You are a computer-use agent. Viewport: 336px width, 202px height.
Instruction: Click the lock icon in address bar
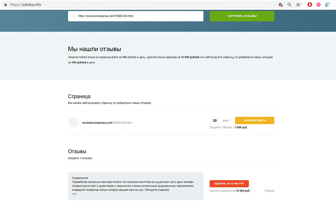tap(5, 5)
